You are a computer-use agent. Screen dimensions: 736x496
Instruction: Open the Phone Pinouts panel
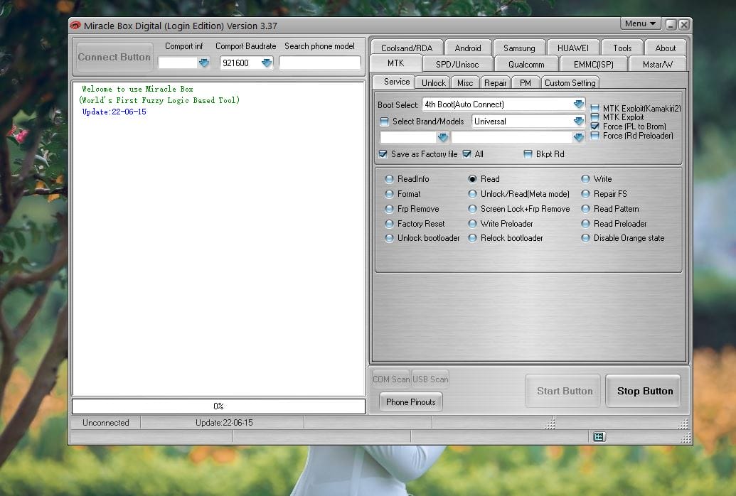click(x=410, y=401)
